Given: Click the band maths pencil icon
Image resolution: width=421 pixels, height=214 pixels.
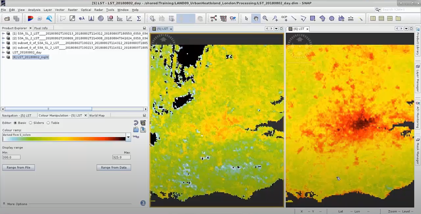Looking at the screenshot, I should point(72,19).
